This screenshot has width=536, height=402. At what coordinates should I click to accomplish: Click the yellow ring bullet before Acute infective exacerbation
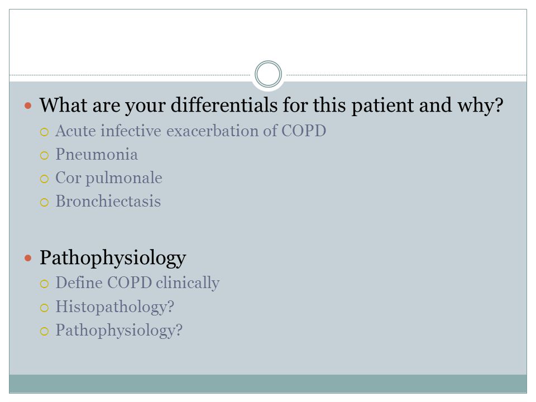[x=45, y=132]
